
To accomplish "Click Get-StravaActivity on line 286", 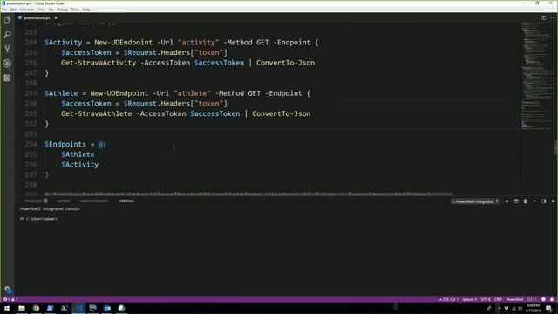I will (99, 63).
